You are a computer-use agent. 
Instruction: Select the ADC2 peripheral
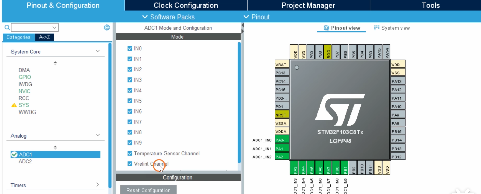click(x=25, y=161)
